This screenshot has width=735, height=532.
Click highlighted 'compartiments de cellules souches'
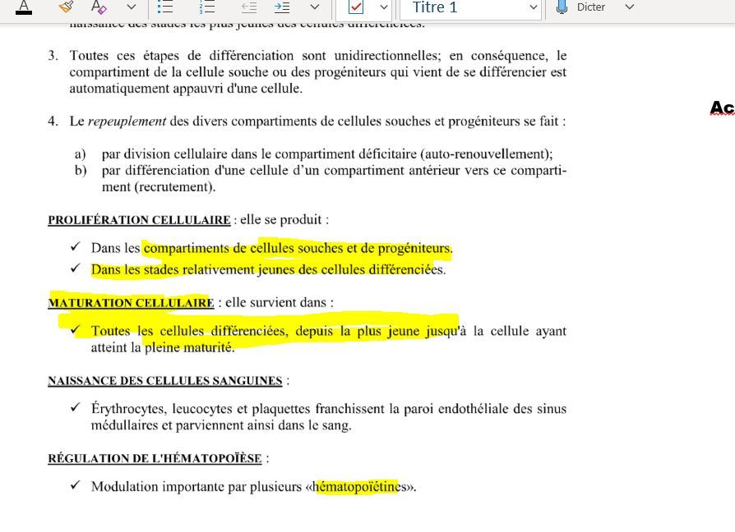(x=243, y=248)
